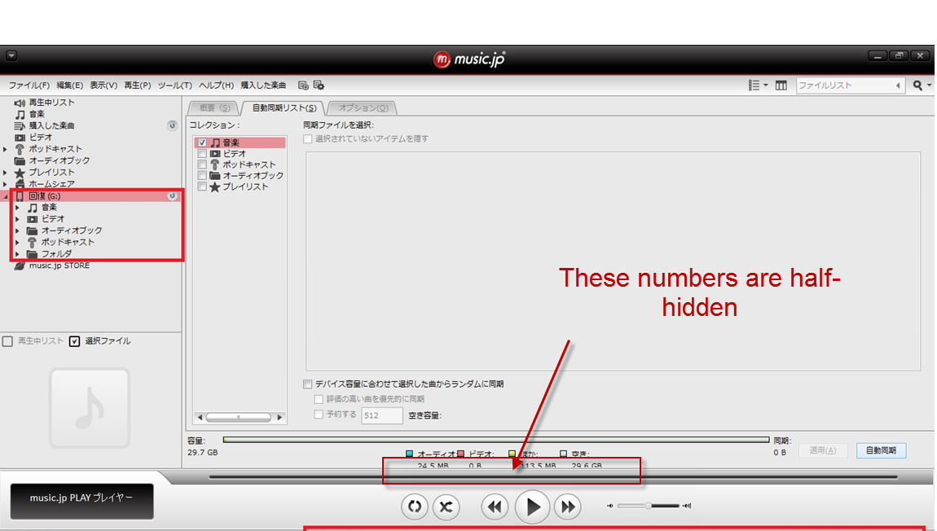This screenshot has width=937, height=531.
Task: Click the Play button
Action: 533,507
